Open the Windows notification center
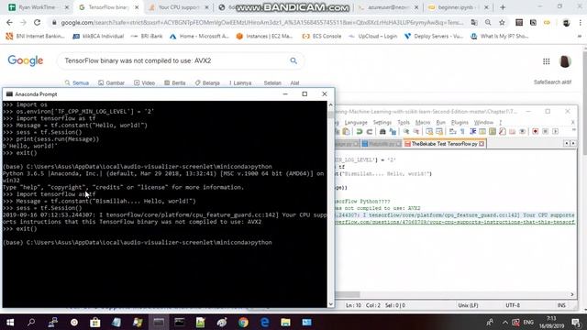587x330 pixels. [x=576, y=322]
